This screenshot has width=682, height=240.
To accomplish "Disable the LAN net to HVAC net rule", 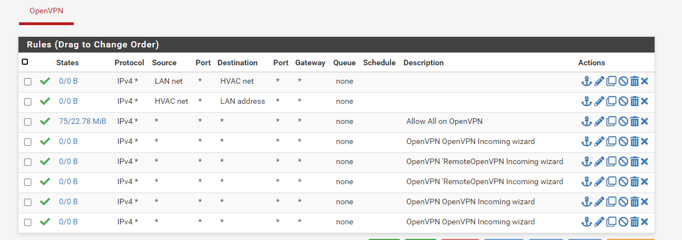I will tap(623, 81).
